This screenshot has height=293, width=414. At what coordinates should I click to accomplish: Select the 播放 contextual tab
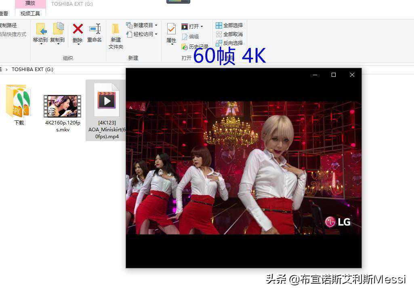pyautogui.click(x=30, y=3)
